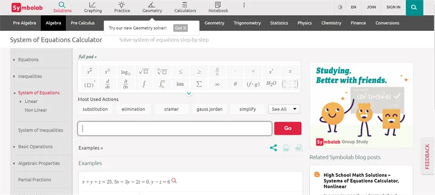
Task: Click the print icon
Action: click(286, 148)
